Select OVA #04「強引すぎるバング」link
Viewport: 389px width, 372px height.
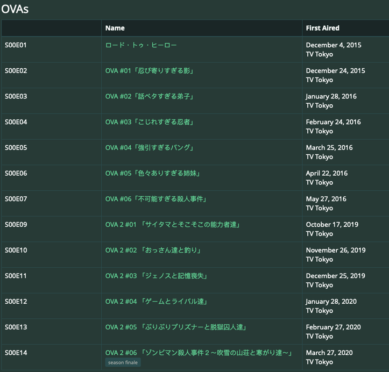[150, 148]
